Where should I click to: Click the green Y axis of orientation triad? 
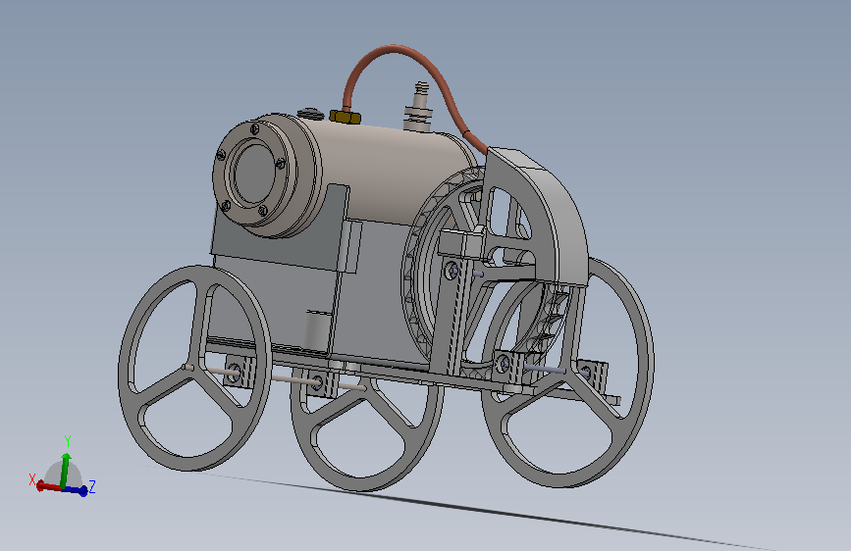pos(65,469)
